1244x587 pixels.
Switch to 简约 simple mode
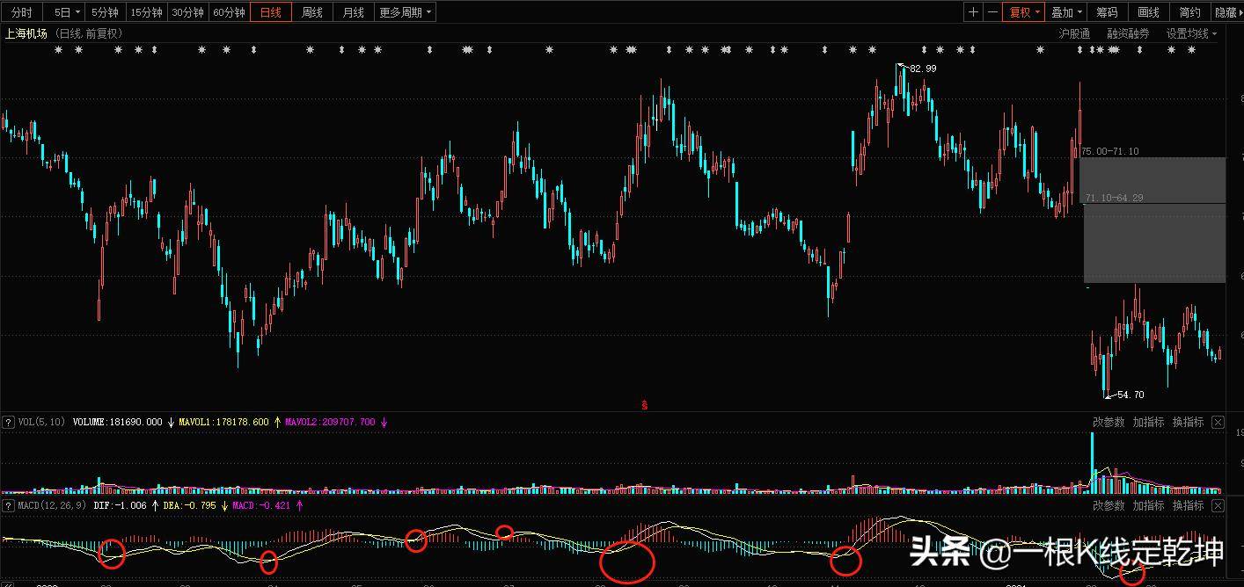click(x=1189, y=12)
